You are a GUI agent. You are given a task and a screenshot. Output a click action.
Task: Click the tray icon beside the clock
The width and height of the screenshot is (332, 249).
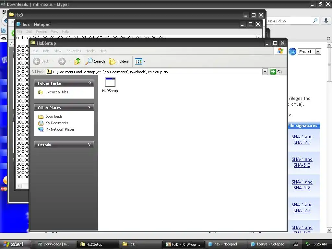pyautogui.click(x=308, y=244)
